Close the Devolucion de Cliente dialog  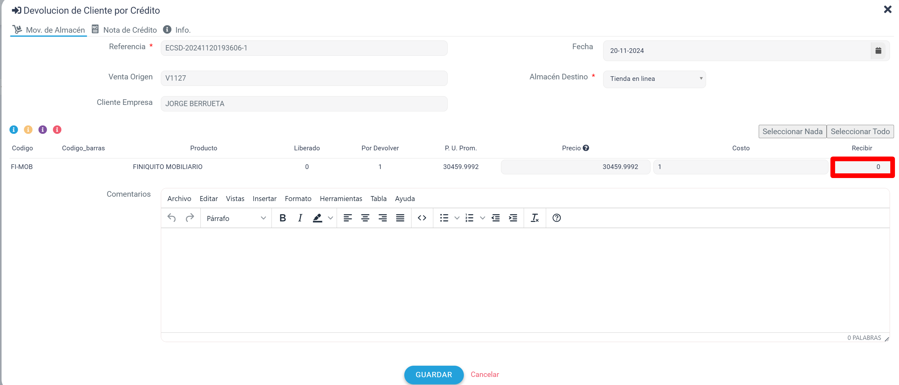[887, 9]
